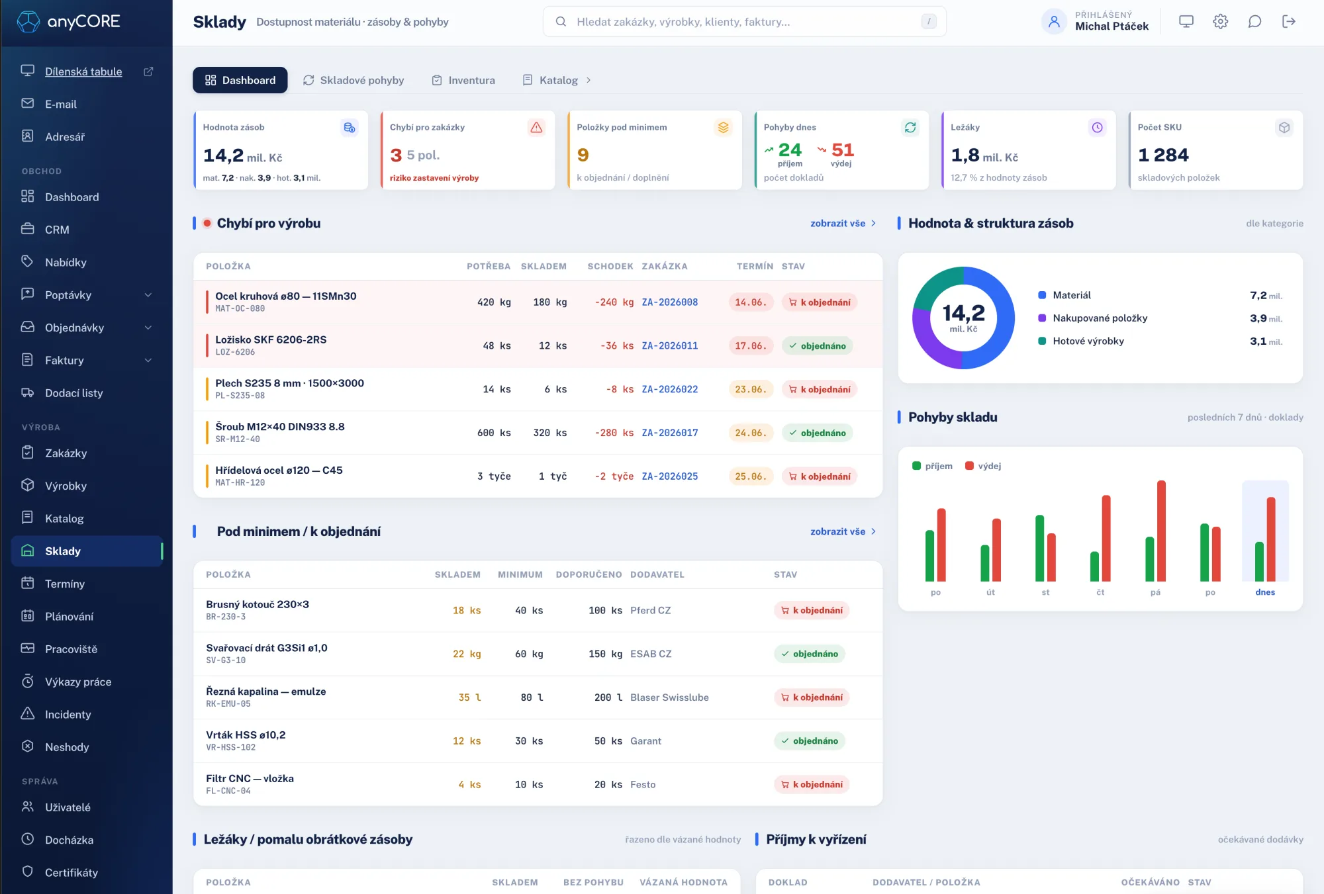This screenshot has width=1324, height=894.
Task: Click the Ložisko SKF 6206-2RS row name
Action: pyautogui.click(x=271, y=339)
